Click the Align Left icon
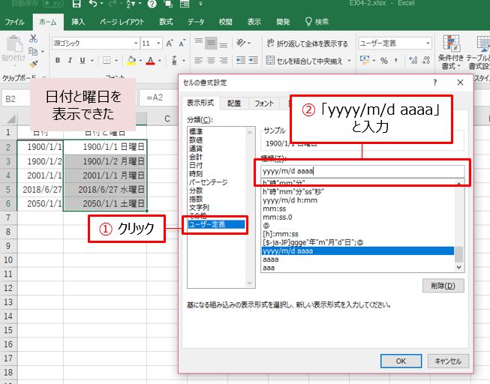The image size is (490, 384). pyautogui.click(x=198, y=60)
